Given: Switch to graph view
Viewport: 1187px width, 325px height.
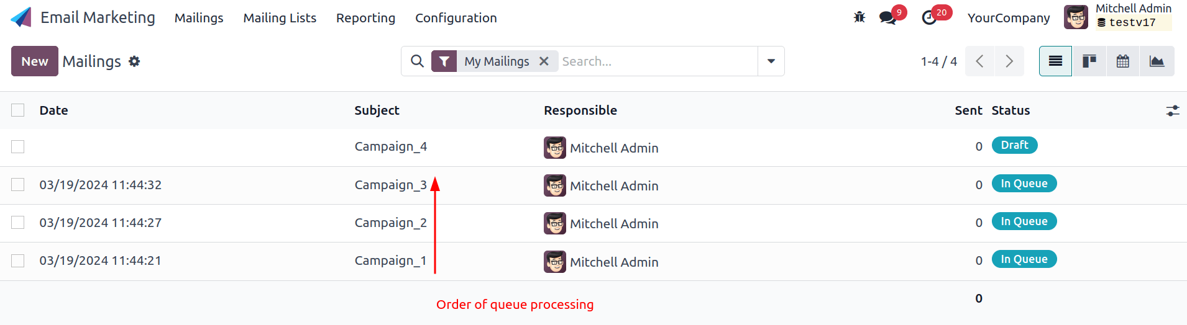Looking at the screenshot, I should point(1157,61).
